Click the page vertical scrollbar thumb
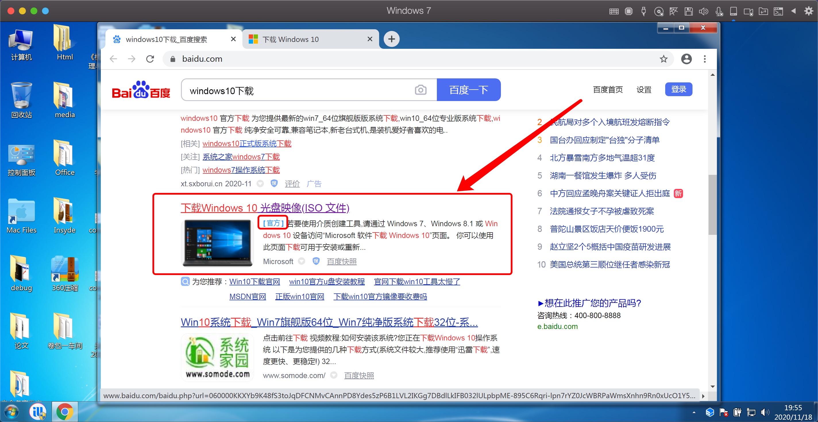Image resolution: width=818 pixels, height=422 pixels. click(x=712, y=204)
